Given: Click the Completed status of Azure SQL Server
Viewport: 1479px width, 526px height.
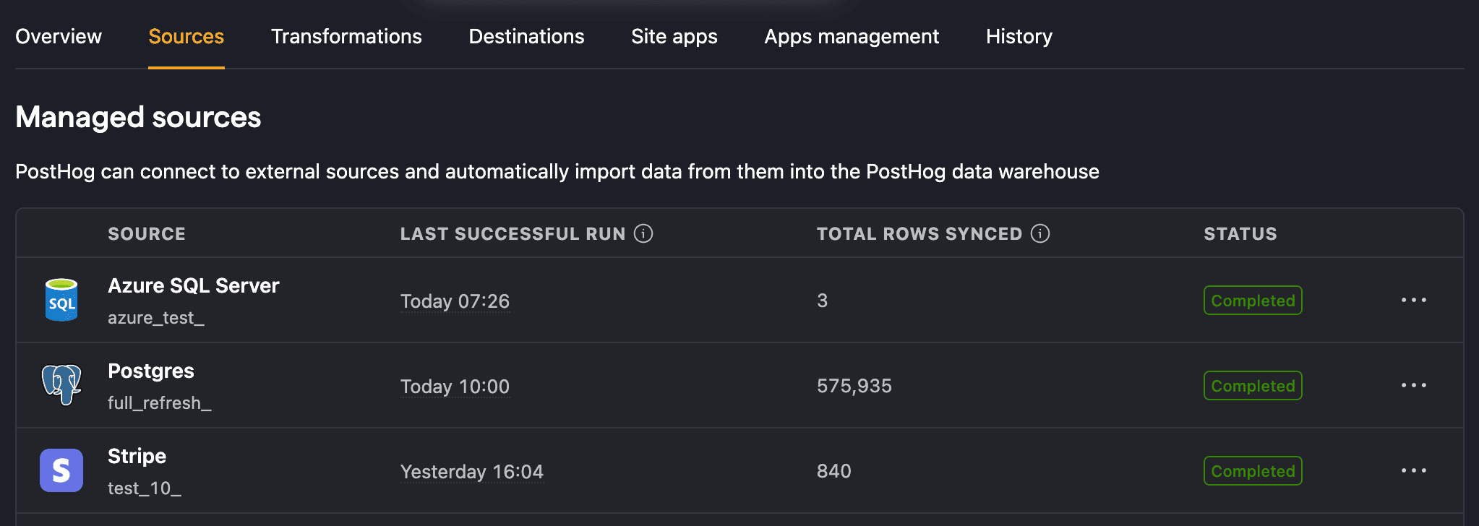Looking at the screenshot, I should (1253, 301).
